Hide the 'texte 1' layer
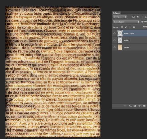The image size is (147, 139). pos(114,40)
